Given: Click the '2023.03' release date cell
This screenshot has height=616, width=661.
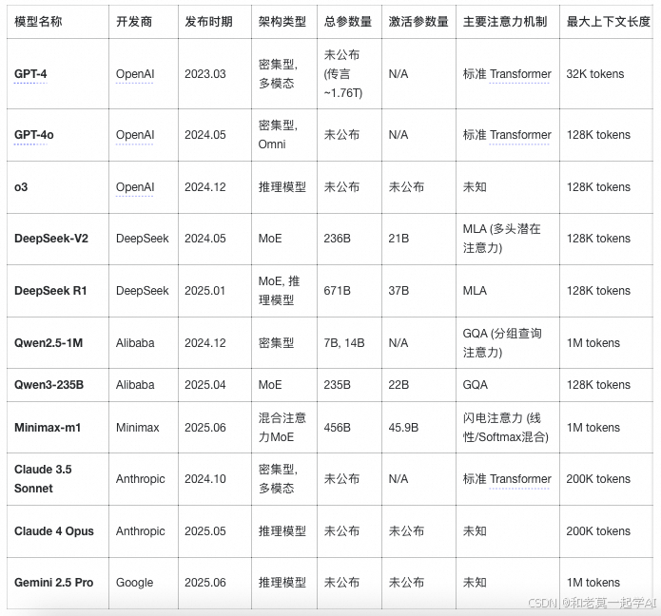Looking at the screenshot, I should coord(215,74).
